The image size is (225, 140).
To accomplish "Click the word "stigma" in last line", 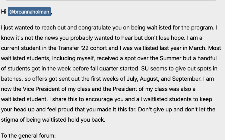I will point(9,120).
